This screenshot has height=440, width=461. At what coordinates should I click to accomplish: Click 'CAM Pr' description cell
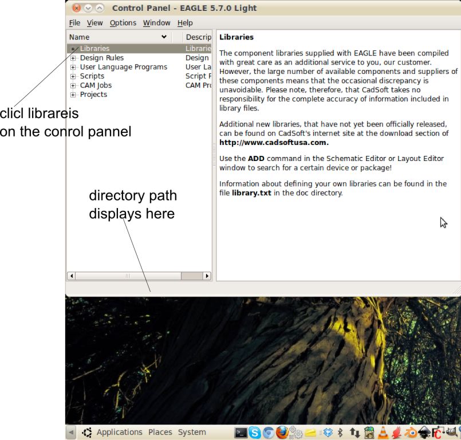point(199,85)
